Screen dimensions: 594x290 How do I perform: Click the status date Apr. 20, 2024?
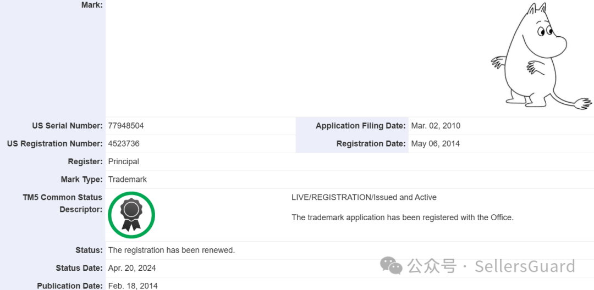(132, 269)
